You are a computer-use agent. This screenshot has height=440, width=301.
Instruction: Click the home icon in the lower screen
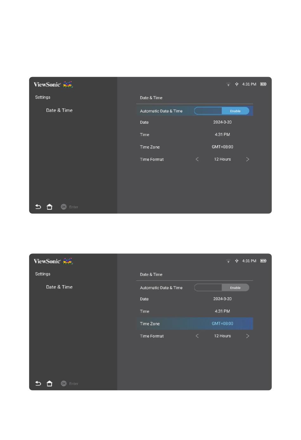click(x=49, y=384)
